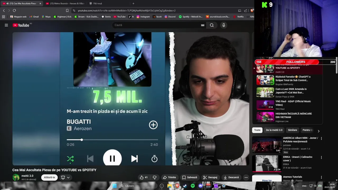The image size is (338, 190).
Task: Open the Brave Shields lion icon
Action: click(252, 11)
